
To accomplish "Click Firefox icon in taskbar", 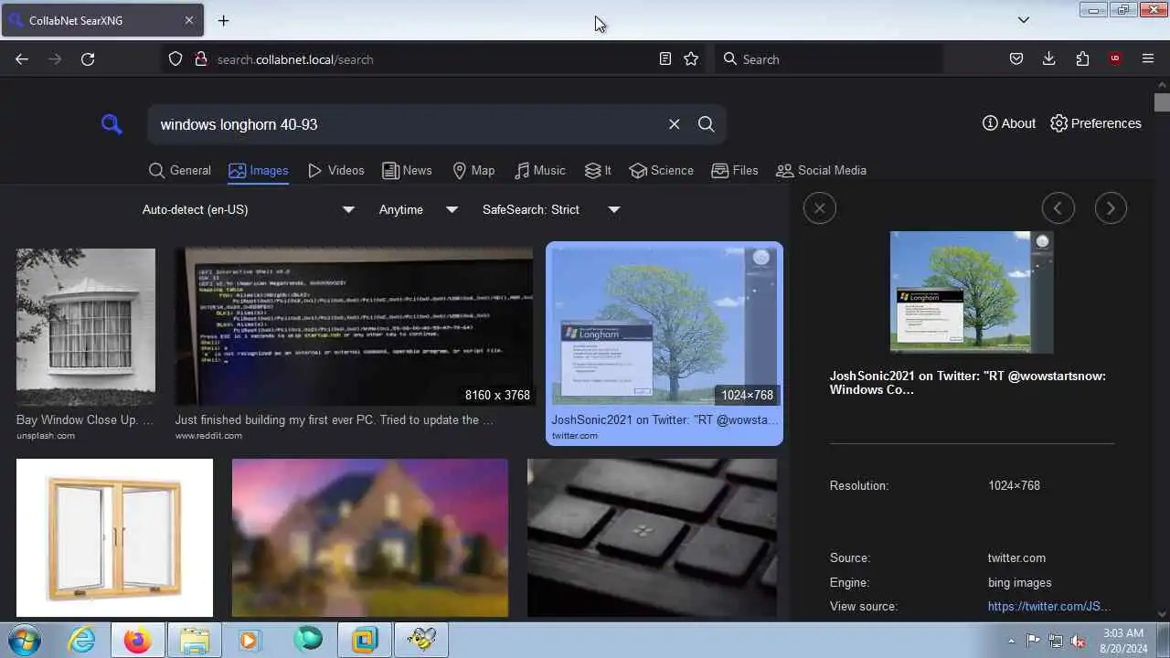I will coord(138,640).
